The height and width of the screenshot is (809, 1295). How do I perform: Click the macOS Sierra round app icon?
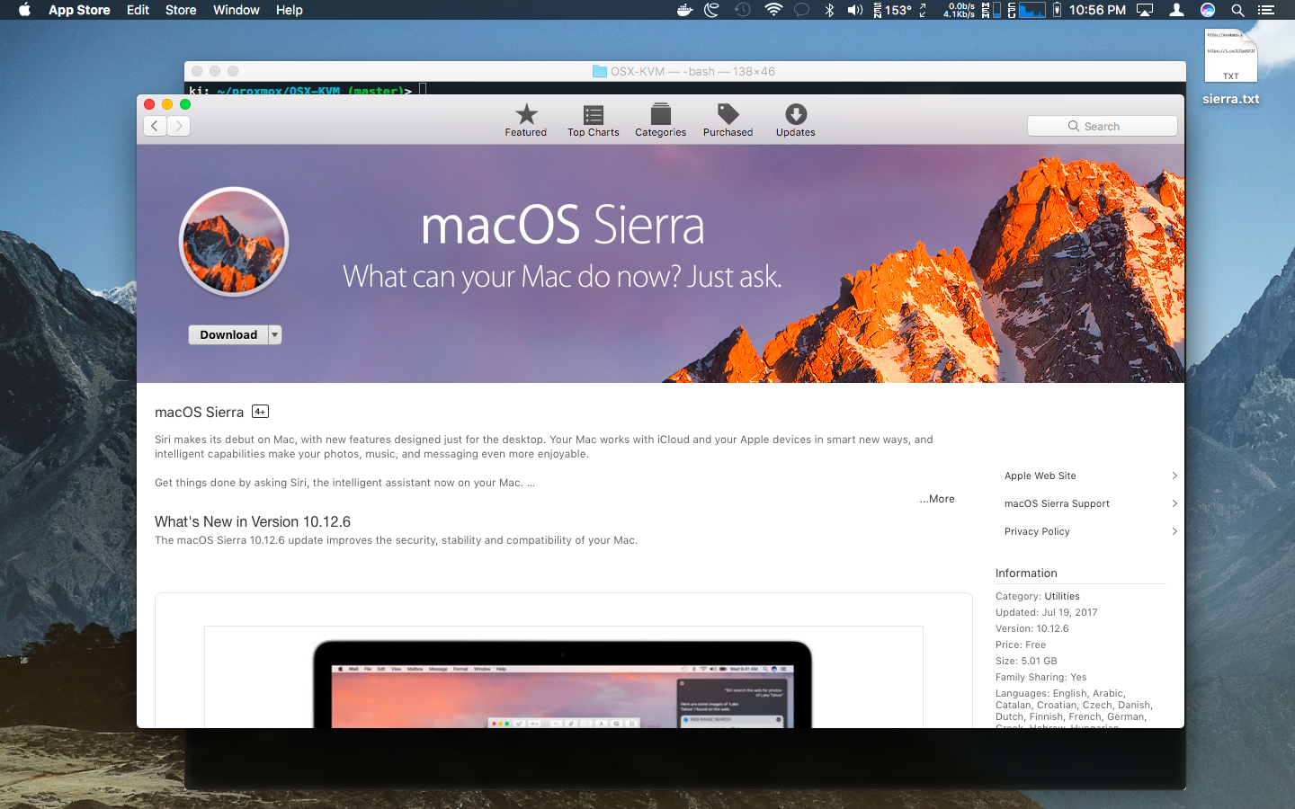tap(234, 242)
